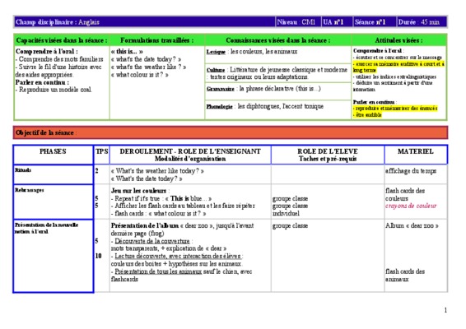Click the orange 'Objectif de la séance' bar
The width and height of the screenshot is (466, 329).
[x=231, y=132]
